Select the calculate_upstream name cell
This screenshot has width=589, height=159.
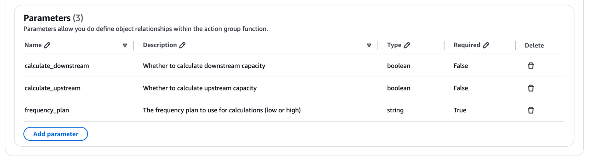click(x=52, y=88)
